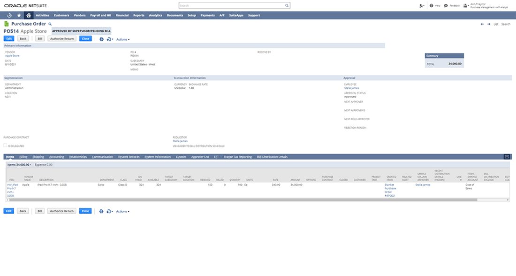
Task: Switch to the Billing subtab
Action: (x=23, y=157)
